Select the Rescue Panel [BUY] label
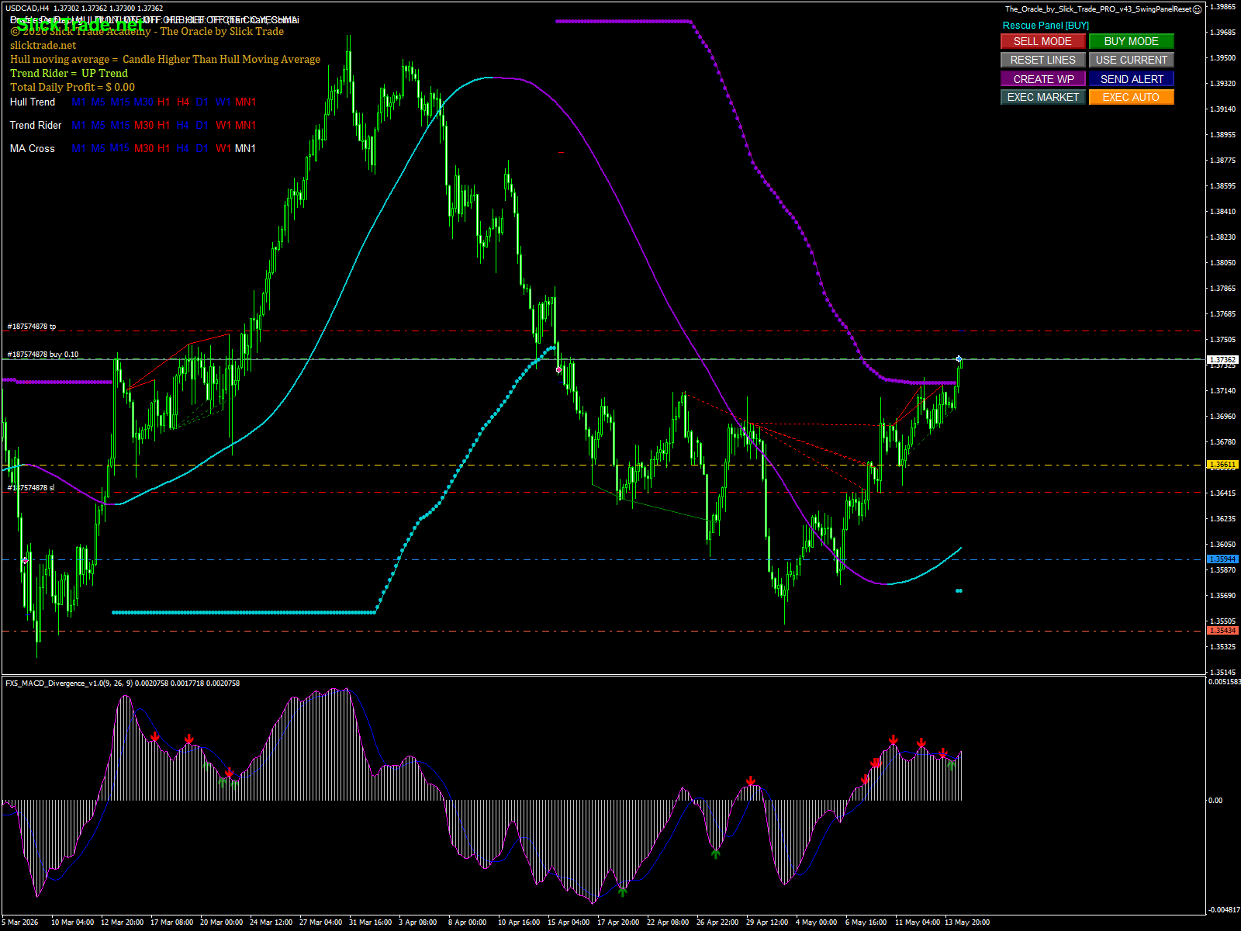Screen dimensions: 1241x931 pyautogui.click(x=1046, y=26)
